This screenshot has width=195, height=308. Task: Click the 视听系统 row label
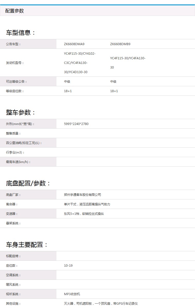(14, 294)
